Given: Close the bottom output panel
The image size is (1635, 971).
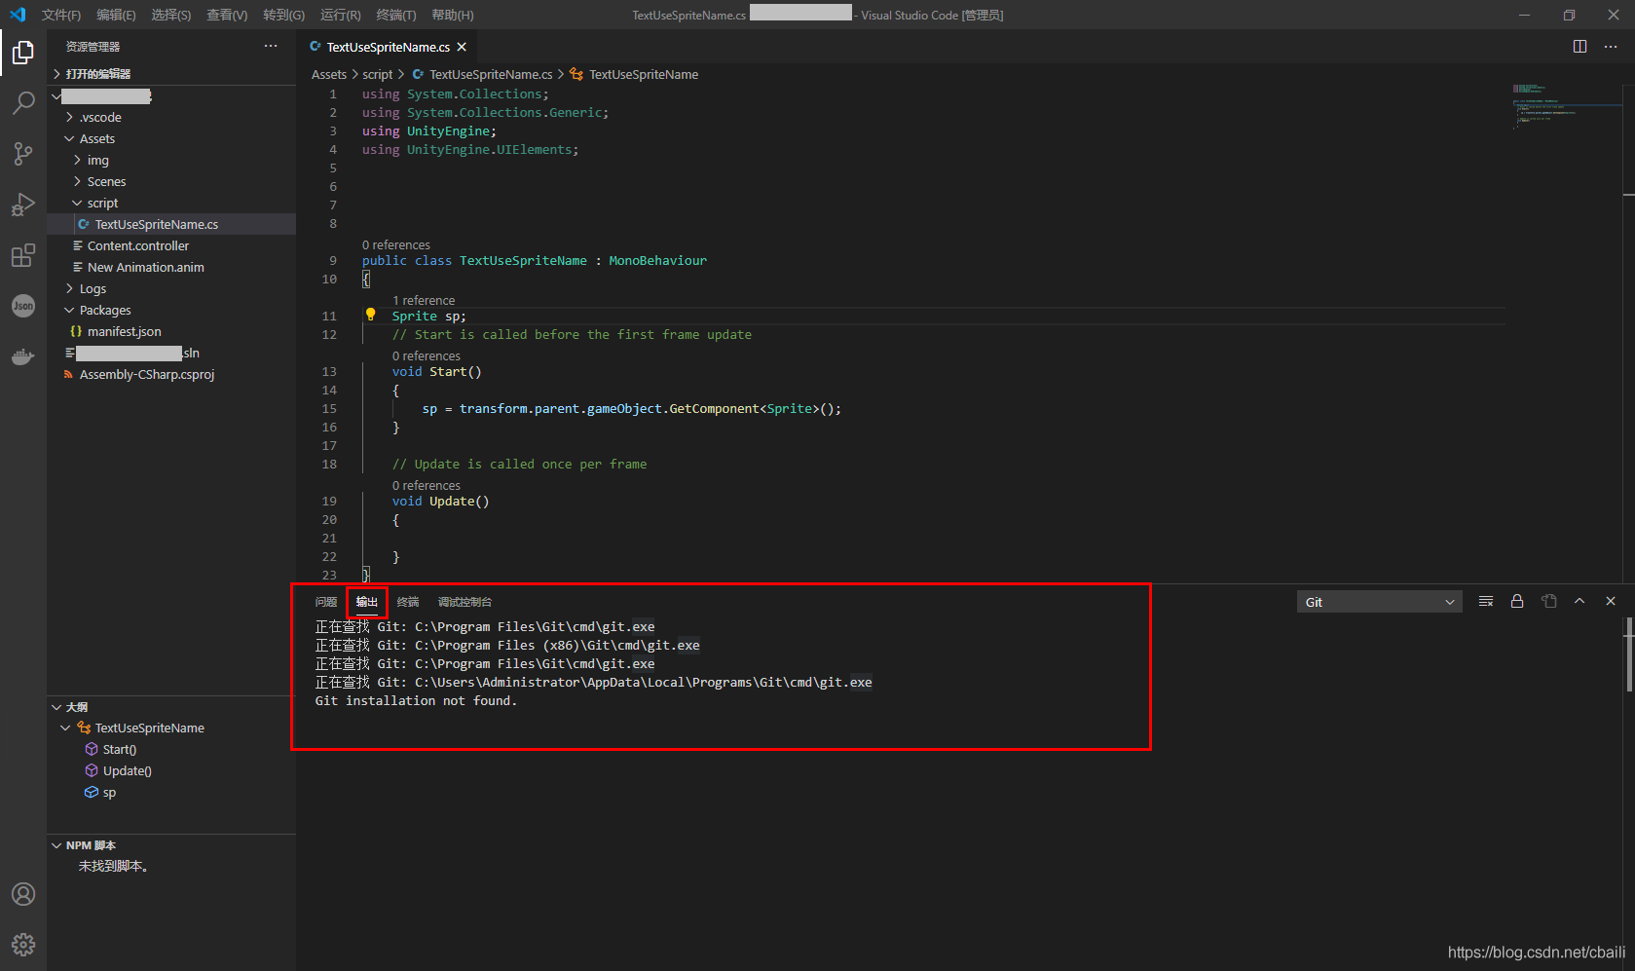Looking at the screenshot, I should pyautogui.click(x=1611, y=602).
